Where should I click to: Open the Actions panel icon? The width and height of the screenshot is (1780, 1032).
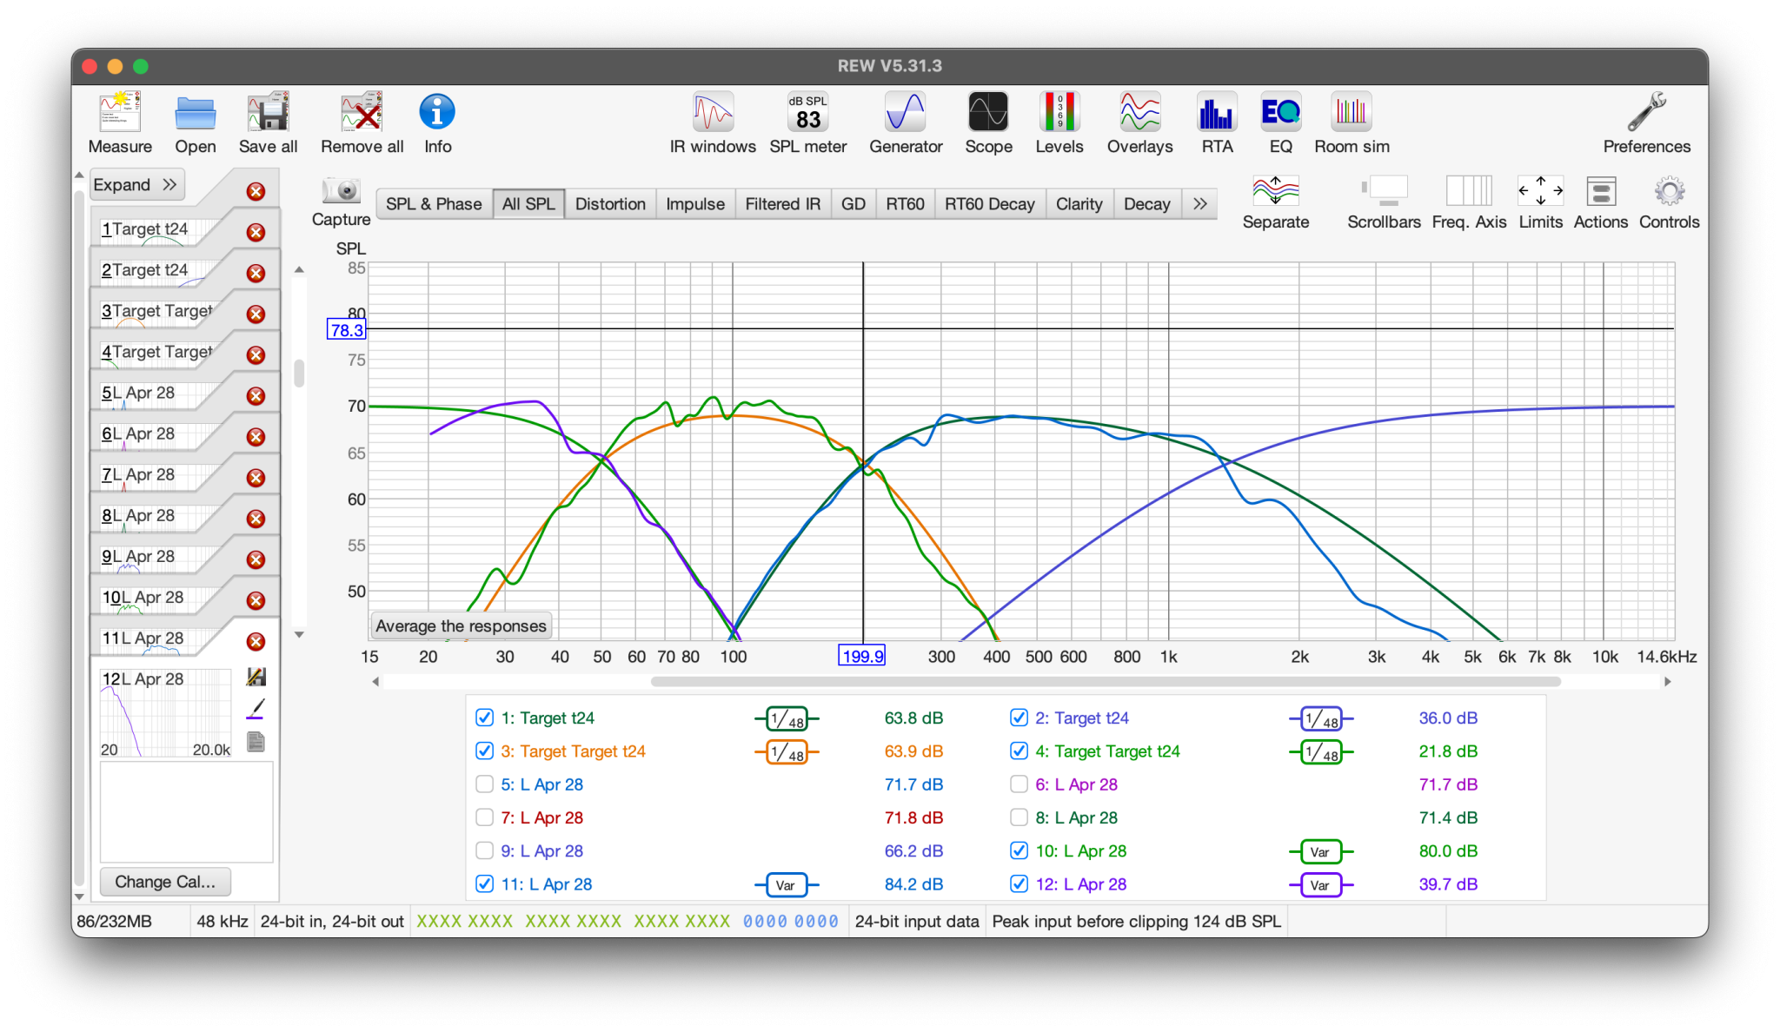(1600, 191)
